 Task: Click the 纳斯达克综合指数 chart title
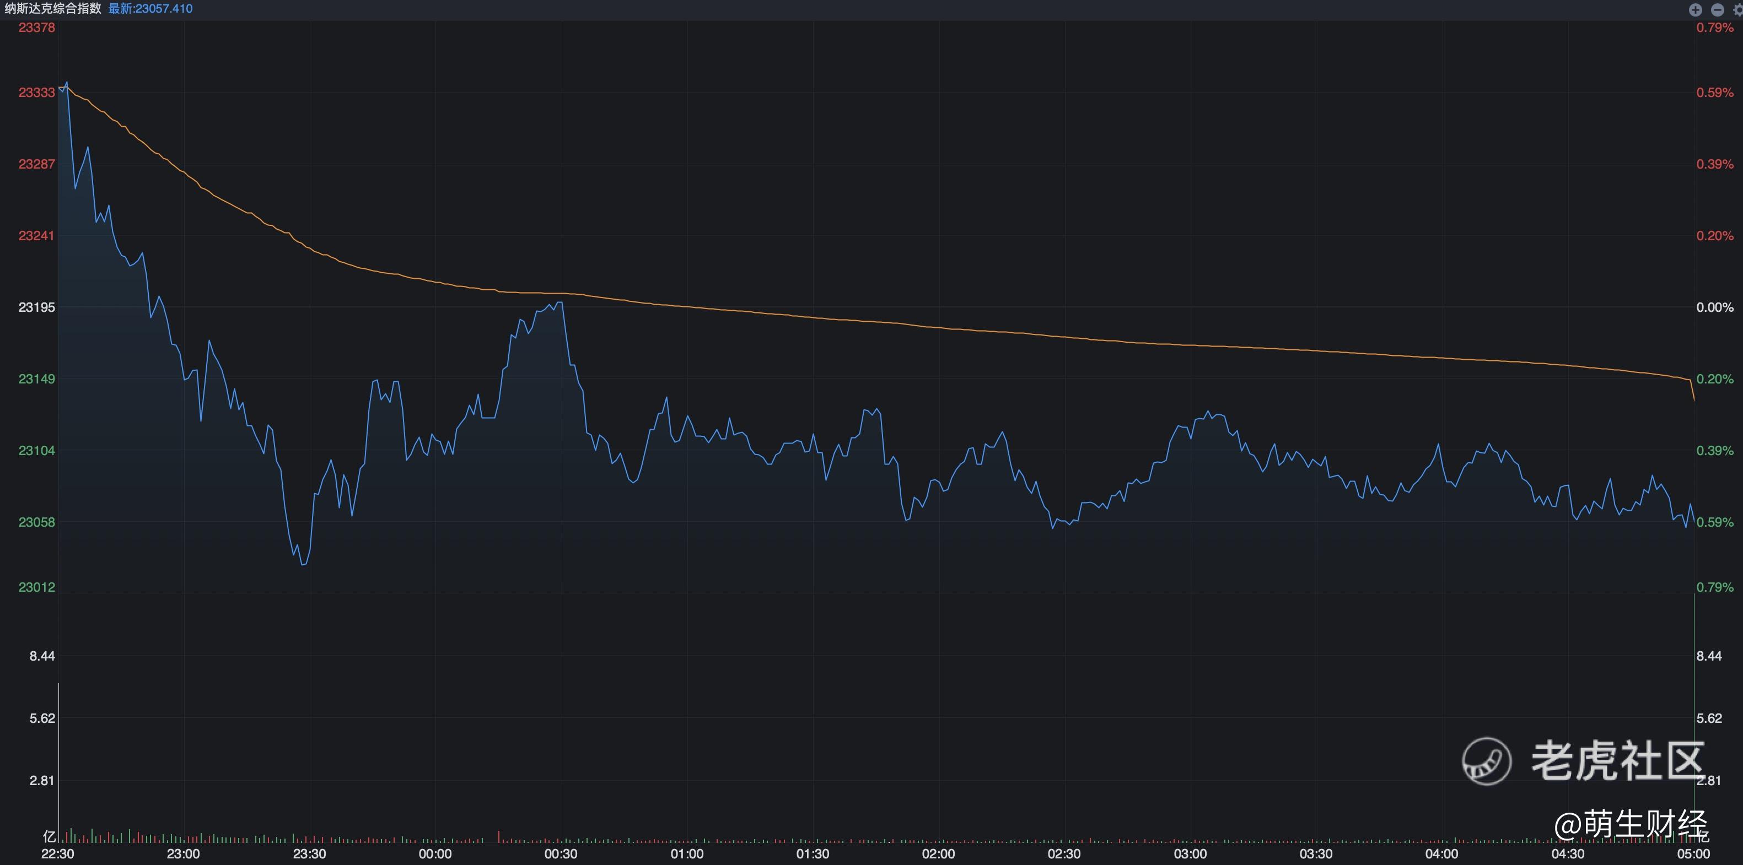[53, 9]
